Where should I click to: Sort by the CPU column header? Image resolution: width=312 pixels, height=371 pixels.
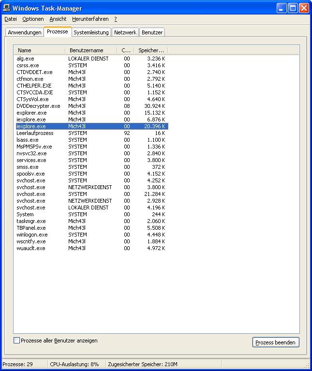126,50
